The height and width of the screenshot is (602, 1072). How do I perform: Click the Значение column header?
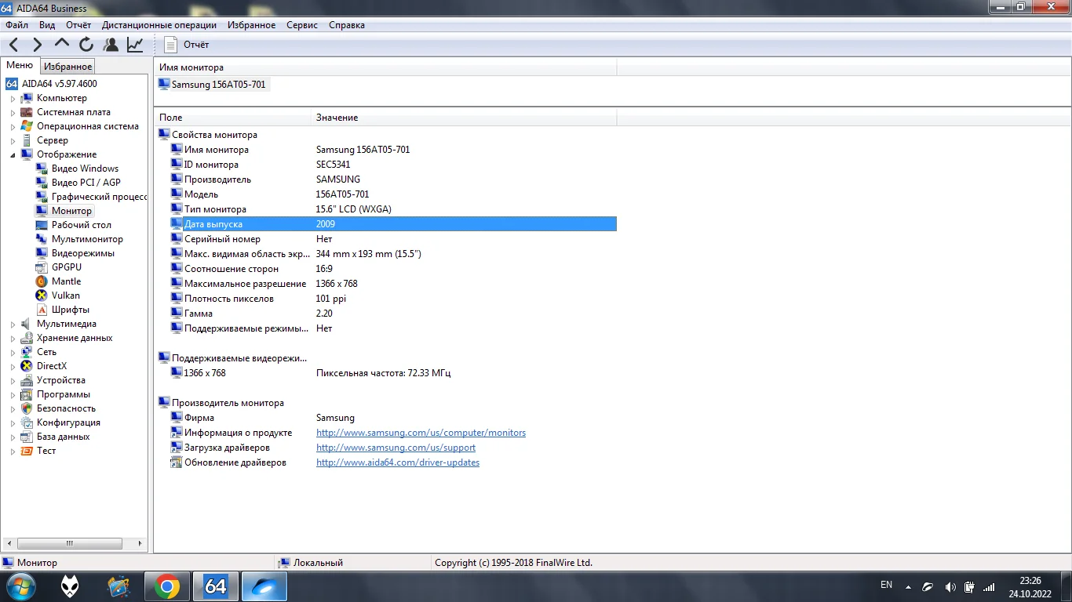click(464, 118)
